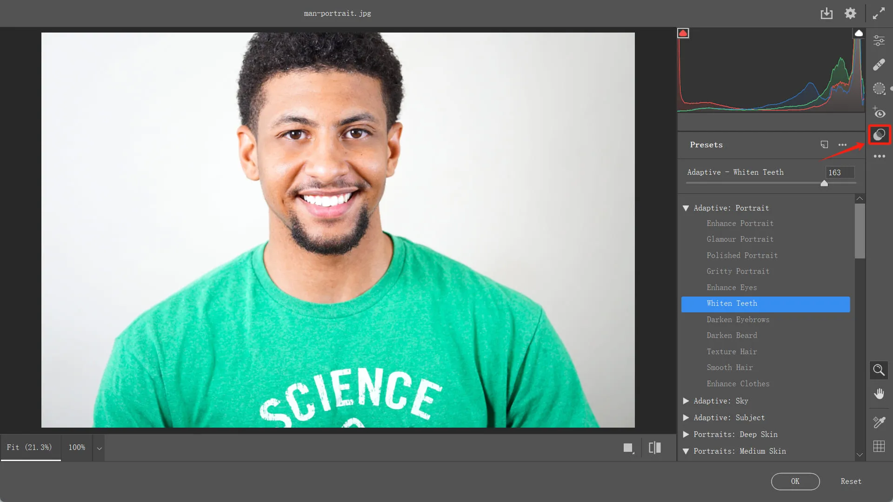Screen dimensions: 893x502
Task: Click the Whiten Teeth amount slider handle
Action: pos(824,183)
